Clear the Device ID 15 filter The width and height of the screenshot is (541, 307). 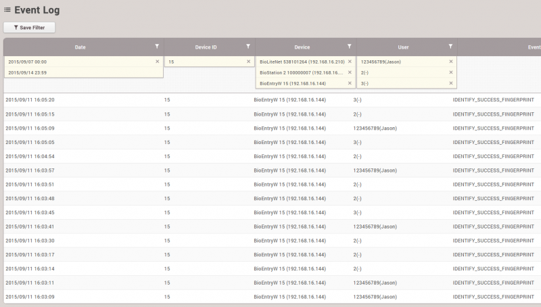tap(248, 62)
